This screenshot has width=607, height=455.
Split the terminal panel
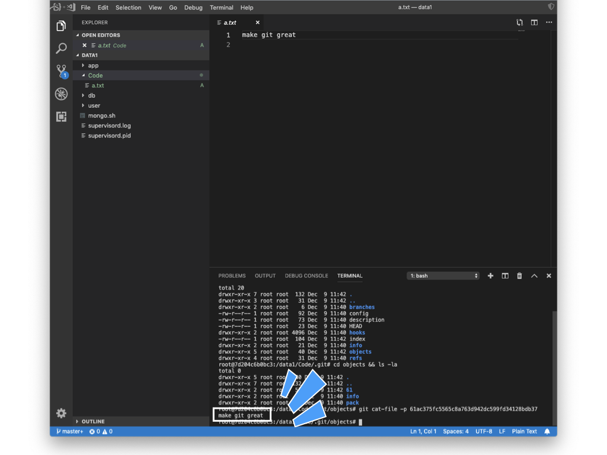click(505, 276)
